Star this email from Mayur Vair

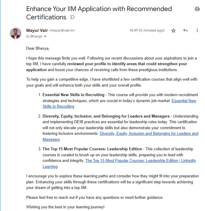point(173,31)
